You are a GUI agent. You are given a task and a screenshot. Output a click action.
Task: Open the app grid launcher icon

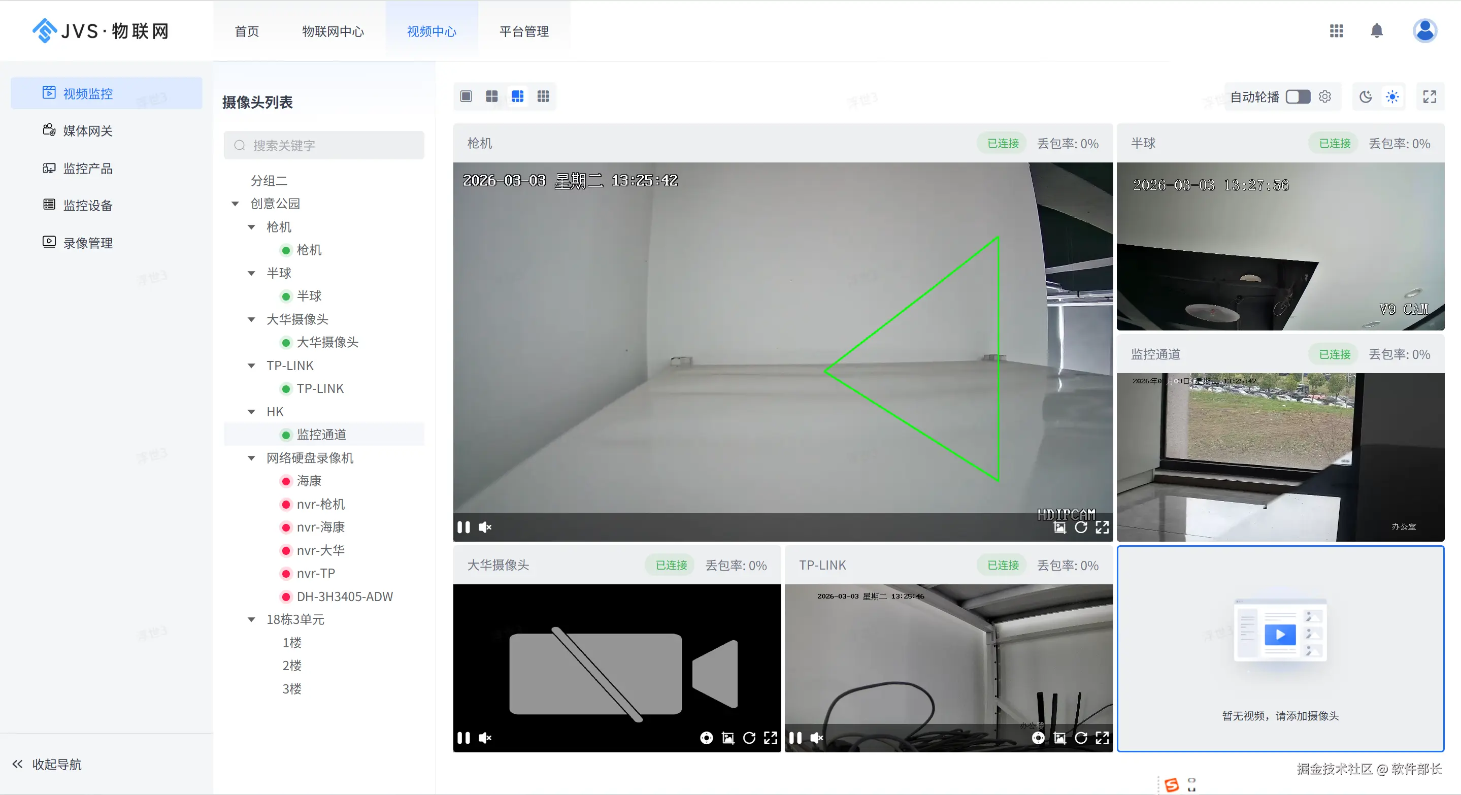pos(1336,30)
